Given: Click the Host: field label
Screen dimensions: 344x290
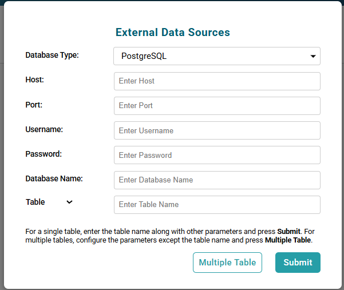Looking at the screenshot, I should point(35,80).
